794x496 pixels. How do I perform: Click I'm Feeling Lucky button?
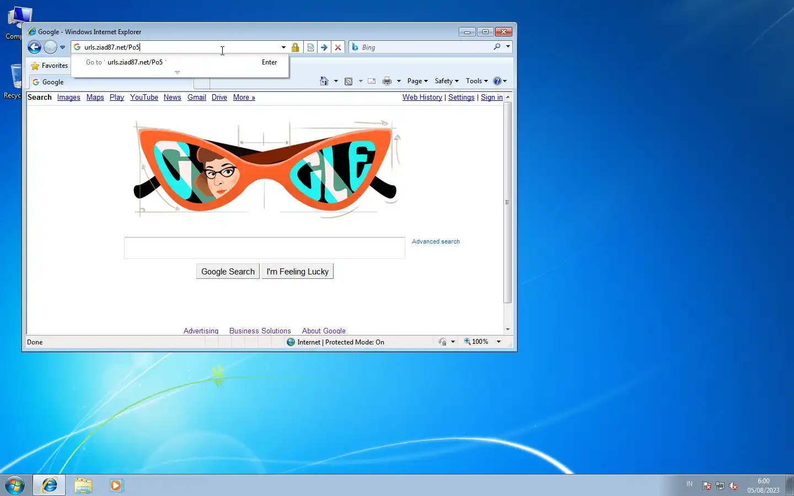[x=297, y=272]
